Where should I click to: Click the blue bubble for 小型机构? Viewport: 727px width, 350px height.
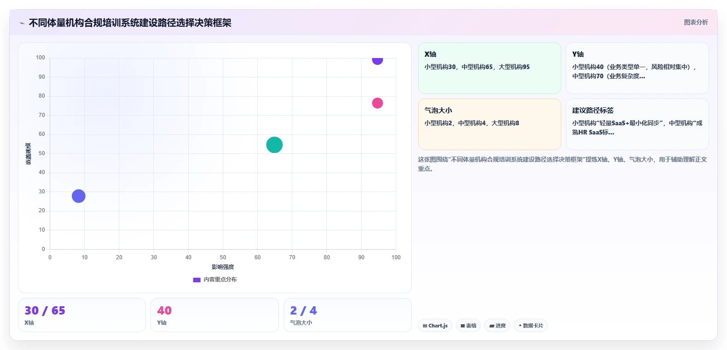[x=79, y=196]
